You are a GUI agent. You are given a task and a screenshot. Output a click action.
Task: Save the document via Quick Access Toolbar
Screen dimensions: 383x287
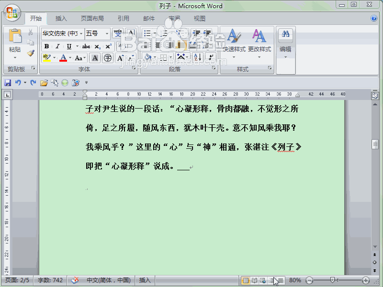click(x=8, y=82)
